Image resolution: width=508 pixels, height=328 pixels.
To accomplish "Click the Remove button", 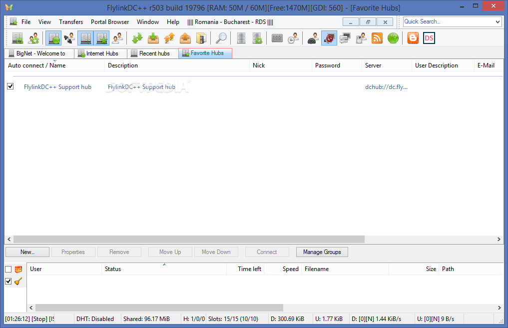I will point(119,252).
